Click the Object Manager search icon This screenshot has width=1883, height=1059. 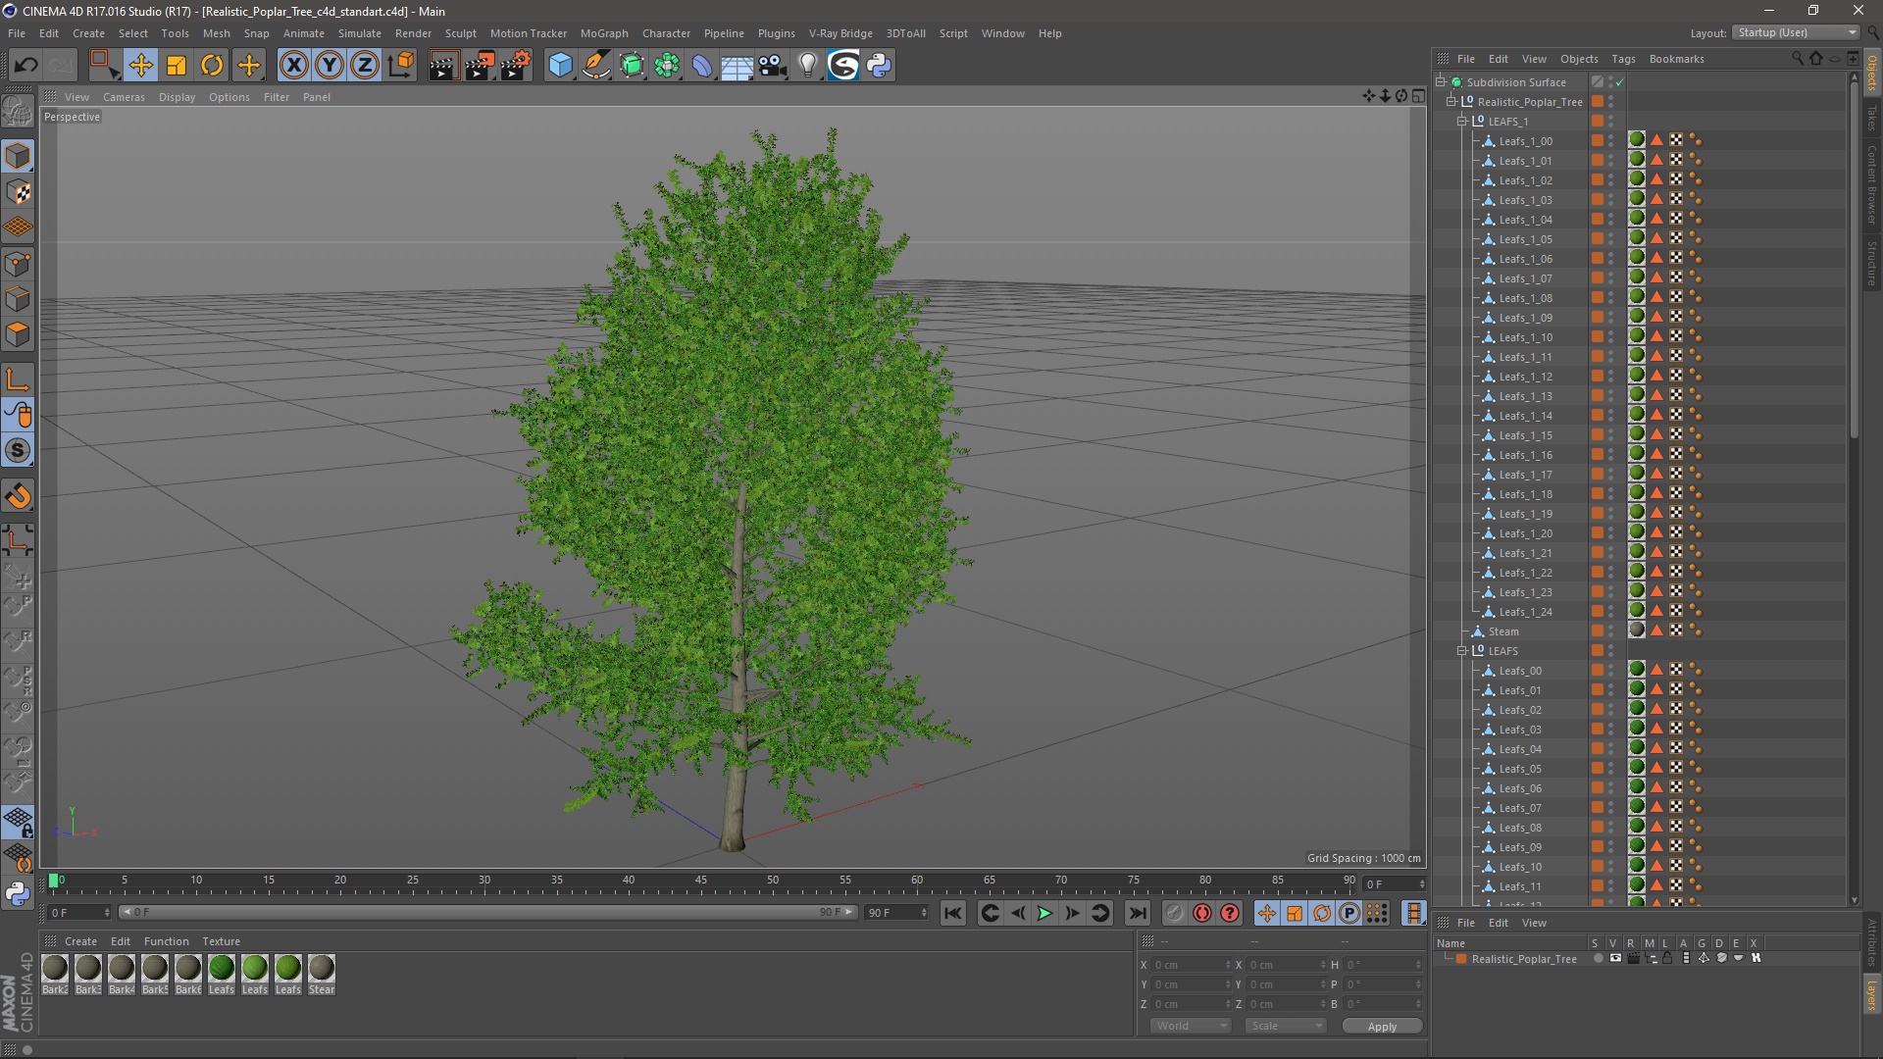(1798, 59)
